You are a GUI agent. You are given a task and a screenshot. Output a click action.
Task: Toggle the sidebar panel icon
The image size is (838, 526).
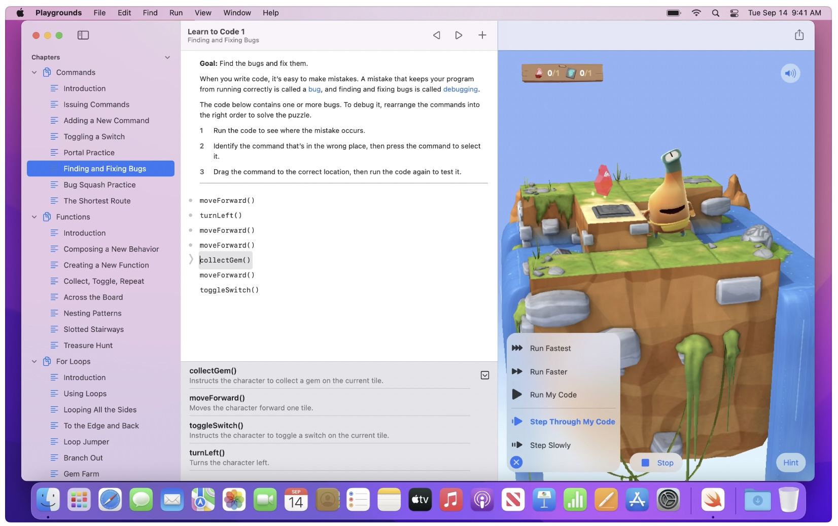(x=83, y=35)
